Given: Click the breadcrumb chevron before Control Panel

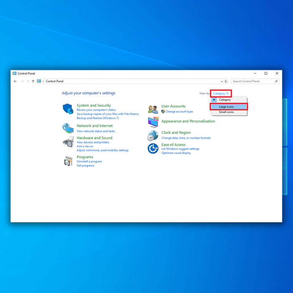Looking at the screenshot, I should 43,81.
